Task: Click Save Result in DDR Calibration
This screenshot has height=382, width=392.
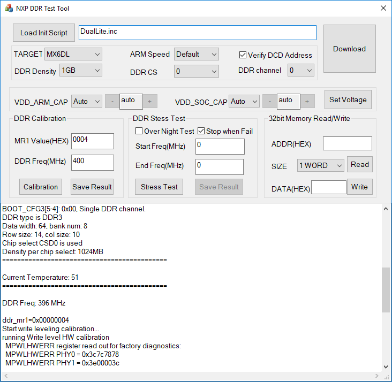Action: [x=92, y=187]
